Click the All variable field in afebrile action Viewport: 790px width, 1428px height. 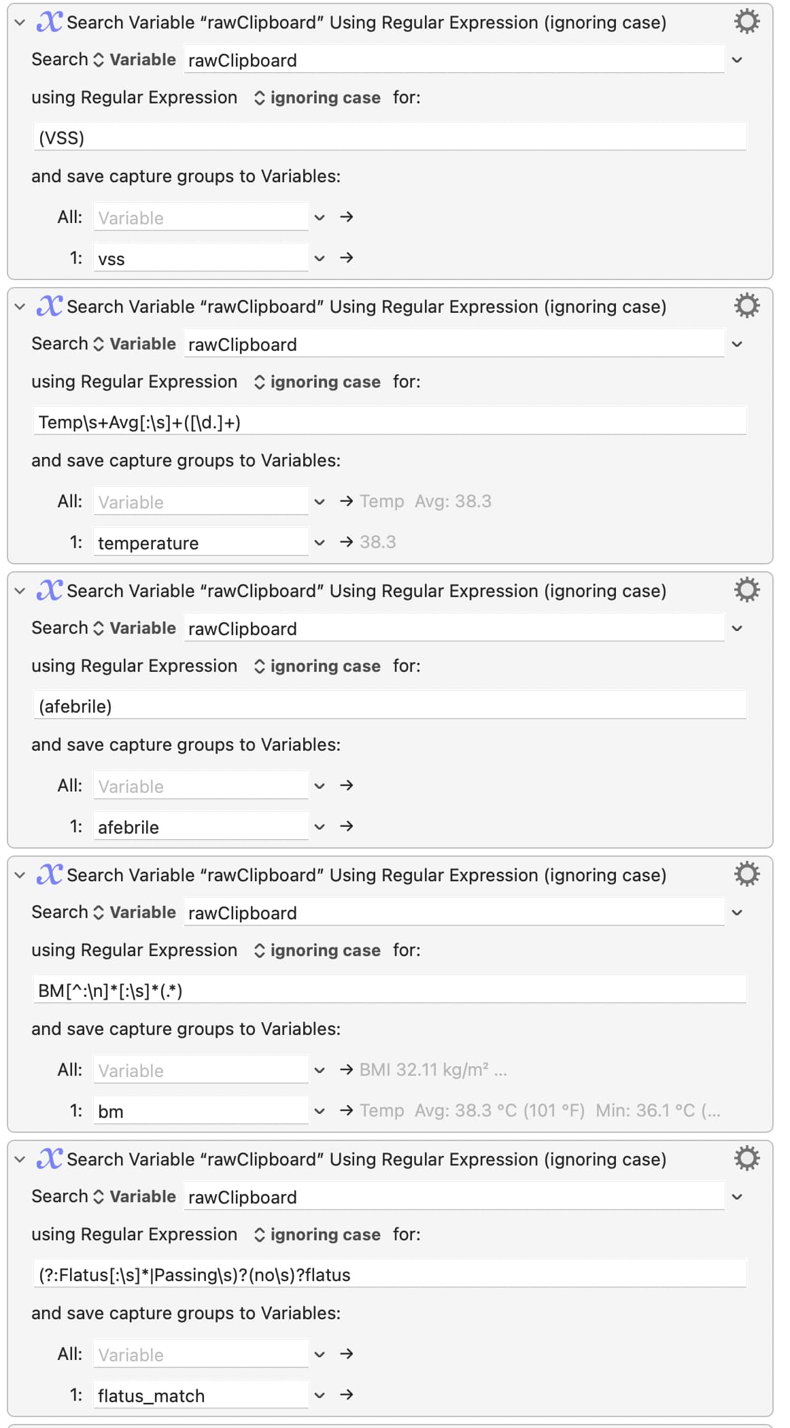click(x=201, y=786)
